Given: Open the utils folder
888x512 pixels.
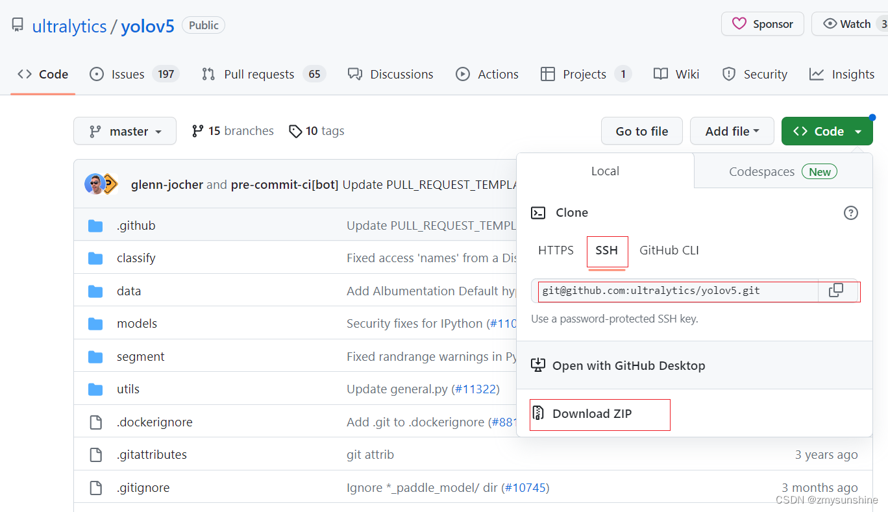Looking at the screenshot, I should pos(129,389).
